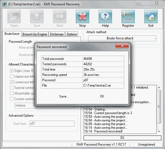Toggle the Lowercase letters checkbox

[x=12, y=82]
